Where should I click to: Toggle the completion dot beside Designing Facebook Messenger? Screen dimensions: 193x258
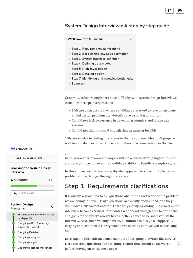coord(13,248)
